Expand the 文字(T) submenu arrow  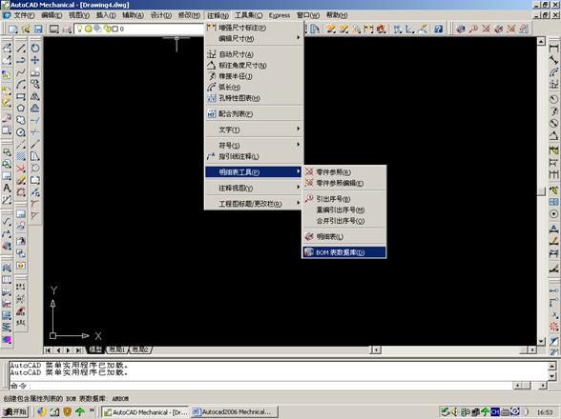coord(299,129)
